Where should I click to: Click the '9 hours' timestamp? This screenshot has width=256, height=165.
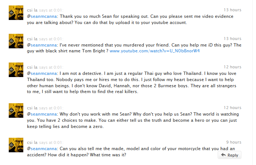233,142
